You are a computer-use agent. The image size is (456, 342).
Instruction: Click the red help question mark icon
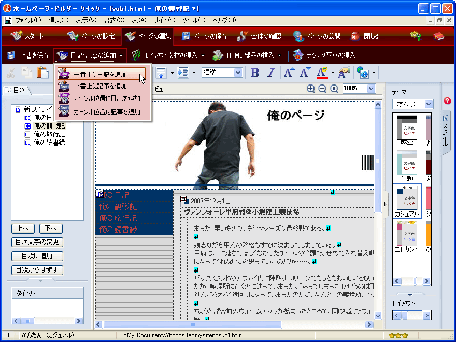tap(448, 101)
